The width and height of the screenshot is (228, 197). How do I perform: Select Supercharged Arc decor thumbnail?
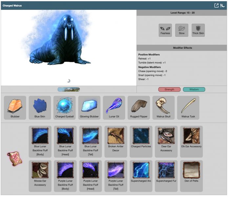[141, 170]
